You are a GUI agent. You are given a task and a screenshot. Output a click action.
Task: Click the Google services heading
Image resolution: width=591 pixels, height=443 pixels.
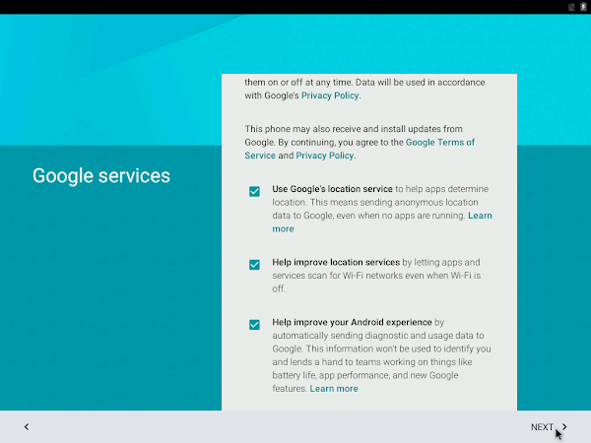click(101, 176)
